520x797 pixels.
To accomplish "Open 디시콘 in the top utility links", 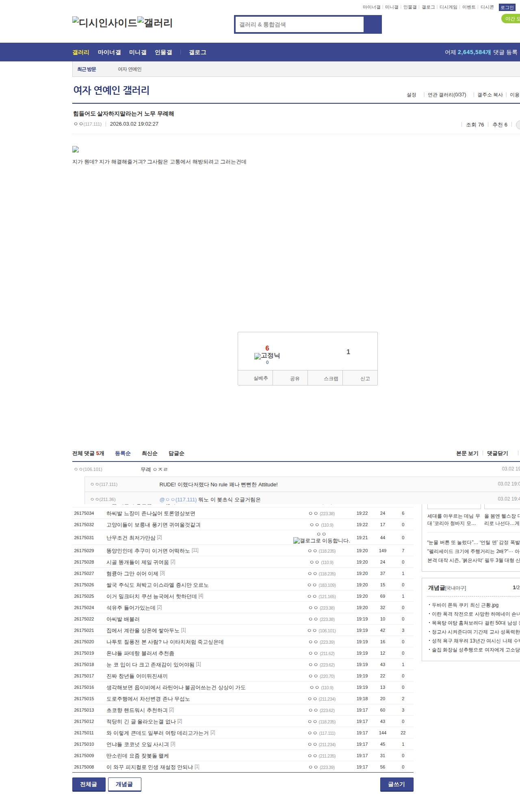I will click(x=487, y=7).
